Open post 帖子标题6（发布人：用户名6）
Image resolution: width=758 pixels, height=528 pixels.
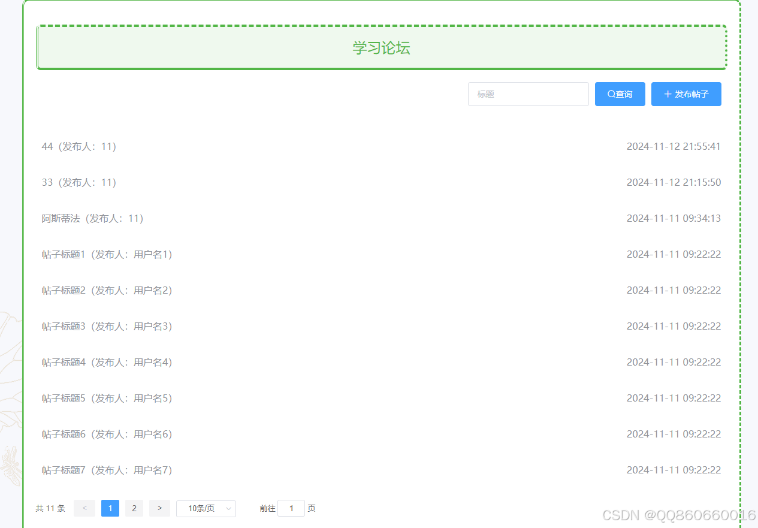[x=107, y=434]
